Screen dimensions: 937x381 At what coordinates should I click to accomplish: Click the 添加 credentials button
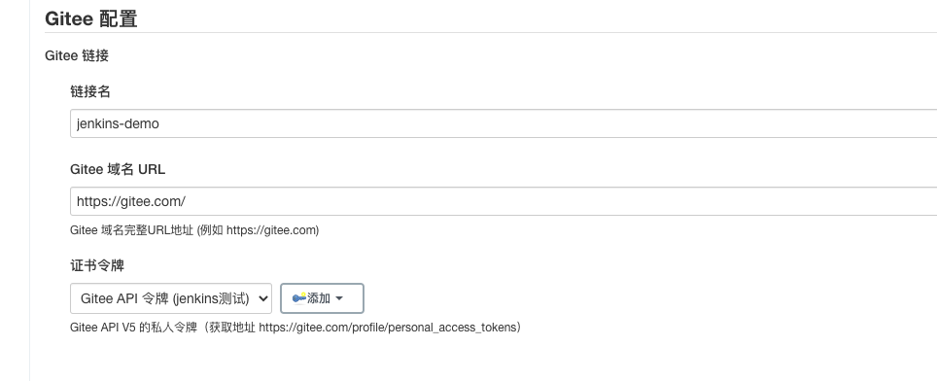(322, 298)
